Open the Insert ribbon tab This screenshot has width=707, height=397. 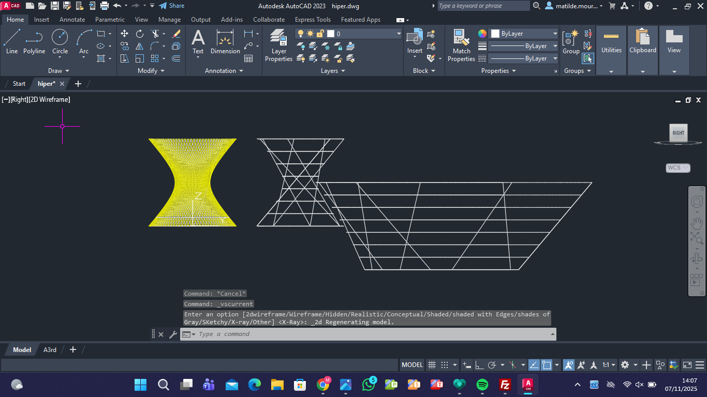click(x=41, y=20)
